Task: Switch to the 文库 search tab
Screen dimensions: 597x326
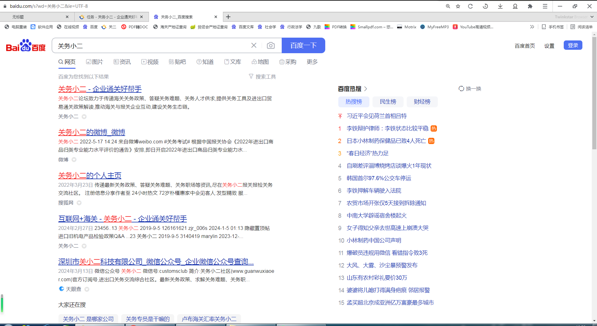Action: click(233, 62)
